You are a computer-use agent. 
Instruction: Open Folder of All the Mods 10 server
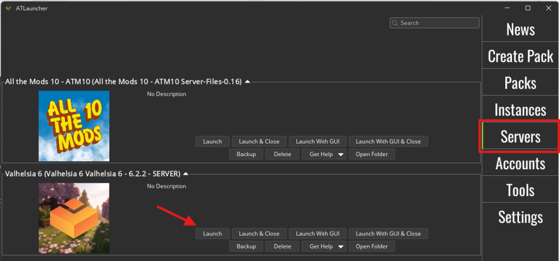(x=372, y=155)
